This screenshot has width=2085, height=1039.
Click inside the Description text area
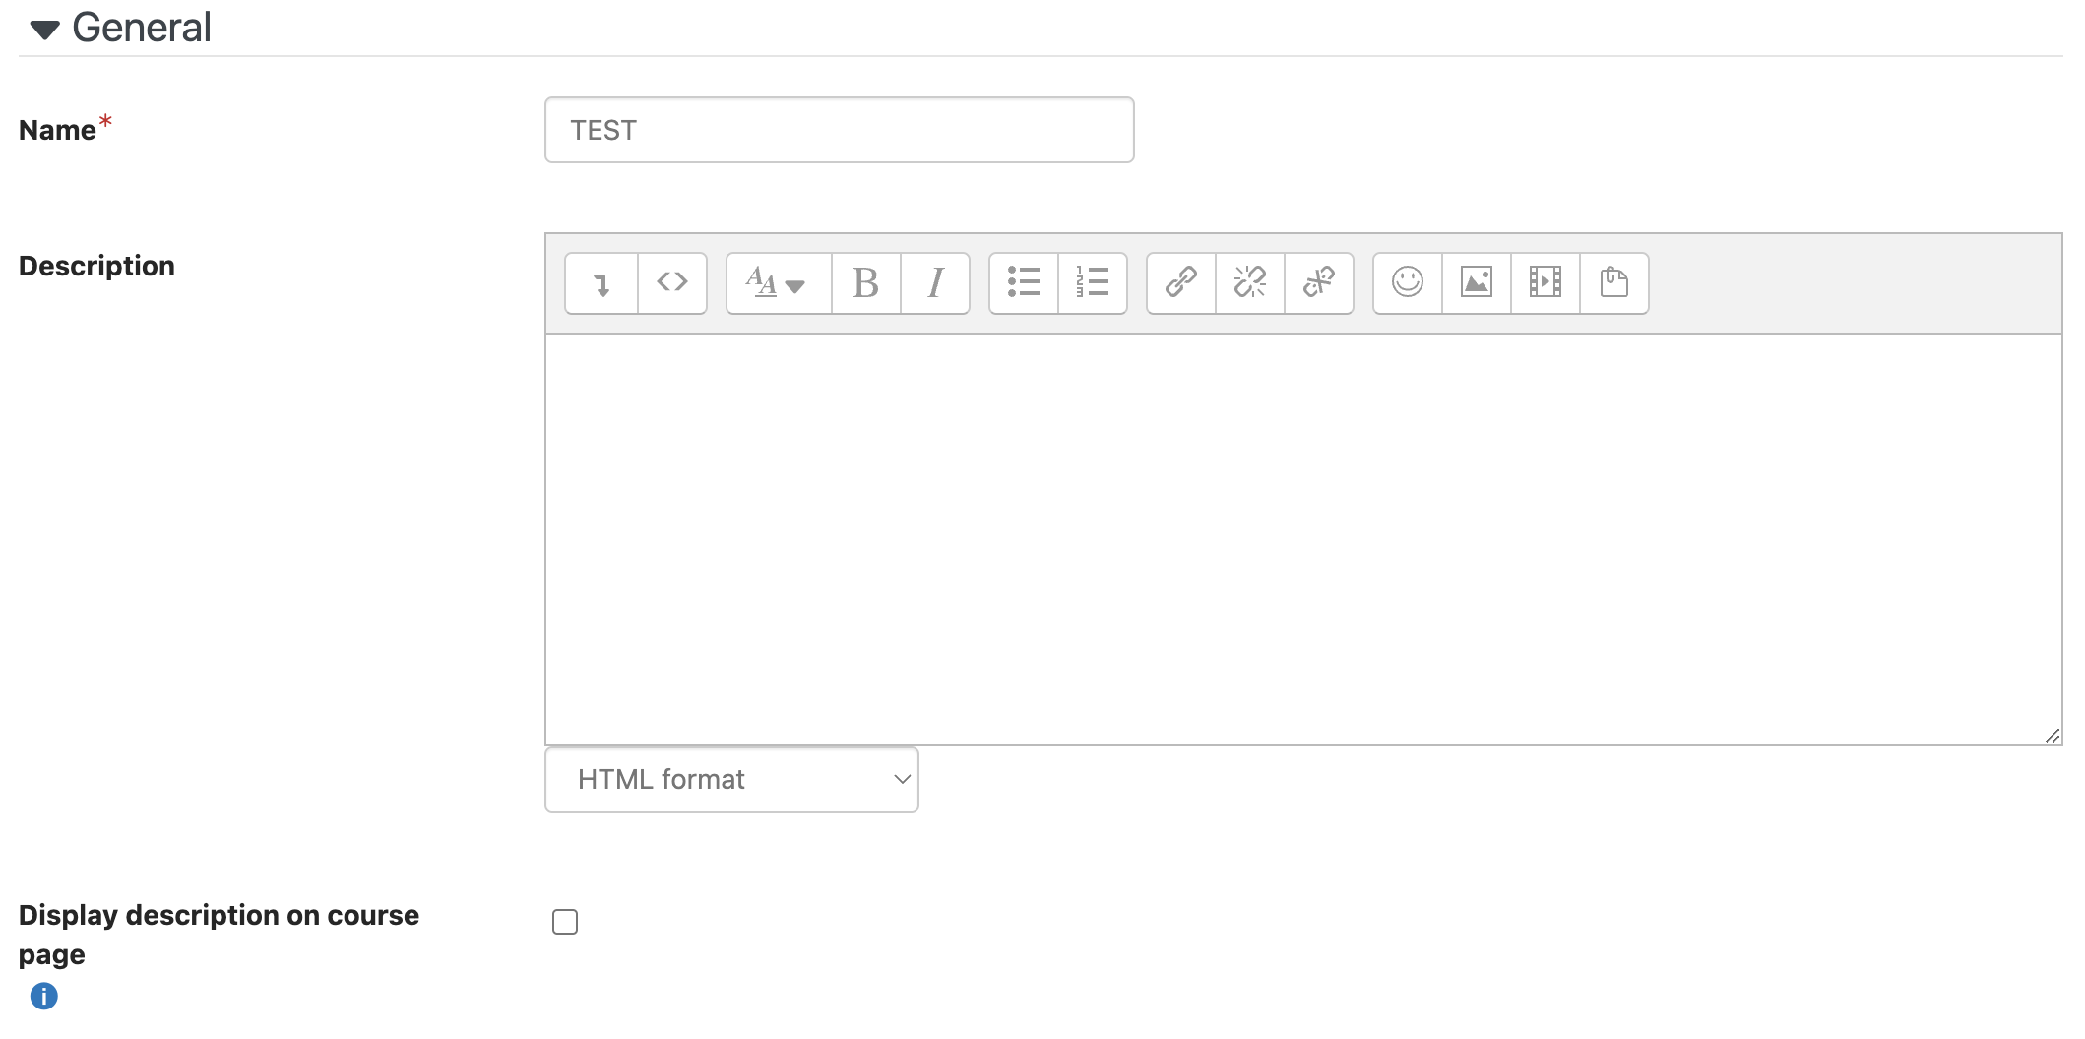point(1303,539)
